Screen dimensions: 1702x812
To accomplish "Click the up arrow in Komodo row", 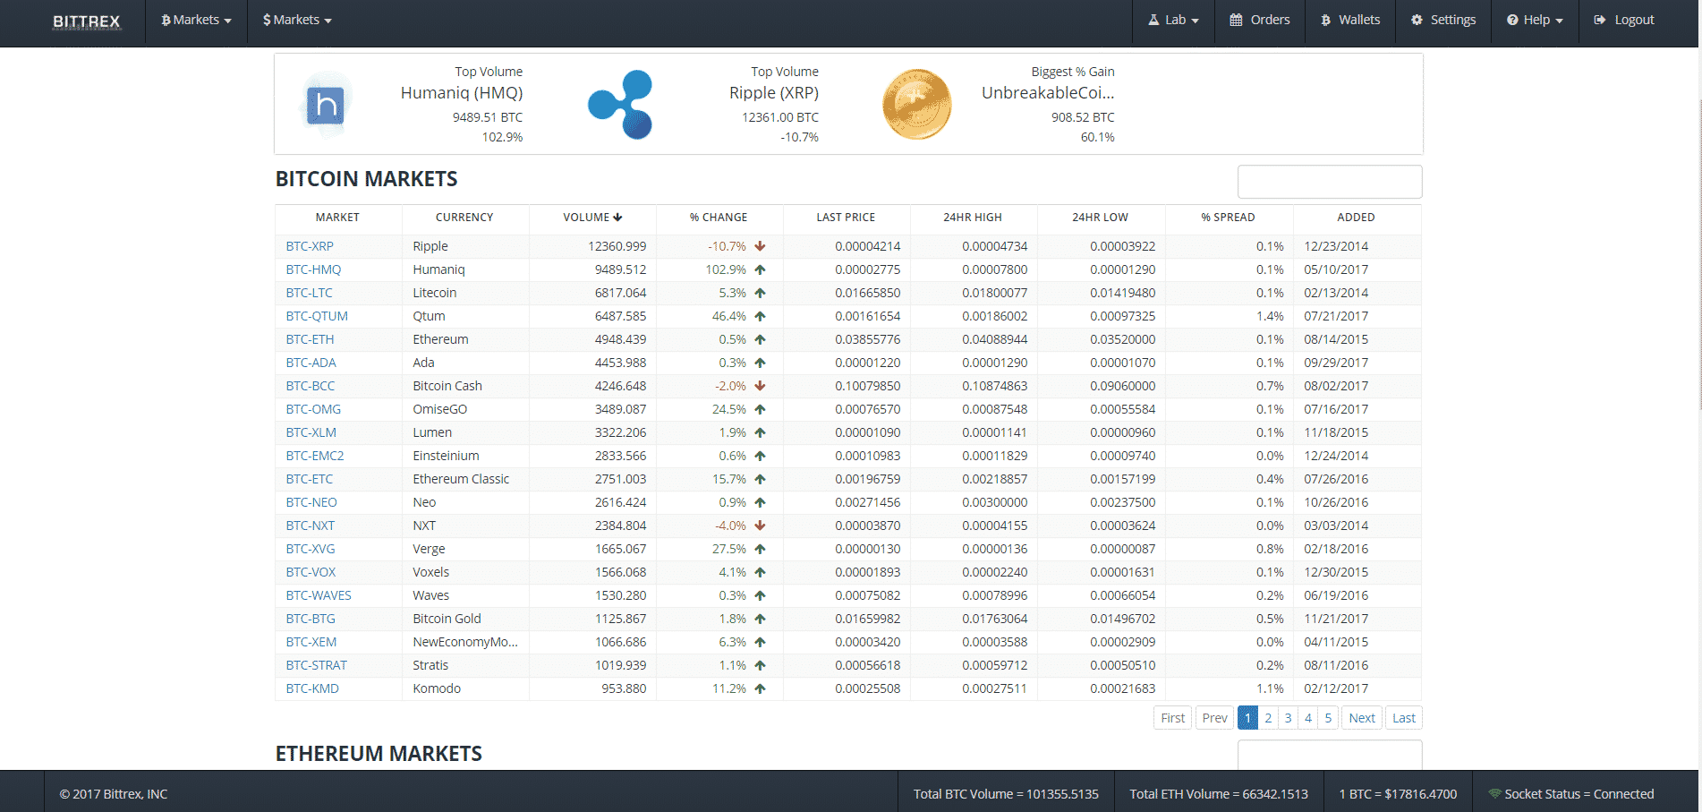I will pyautogui.click(x=760, y=688).
